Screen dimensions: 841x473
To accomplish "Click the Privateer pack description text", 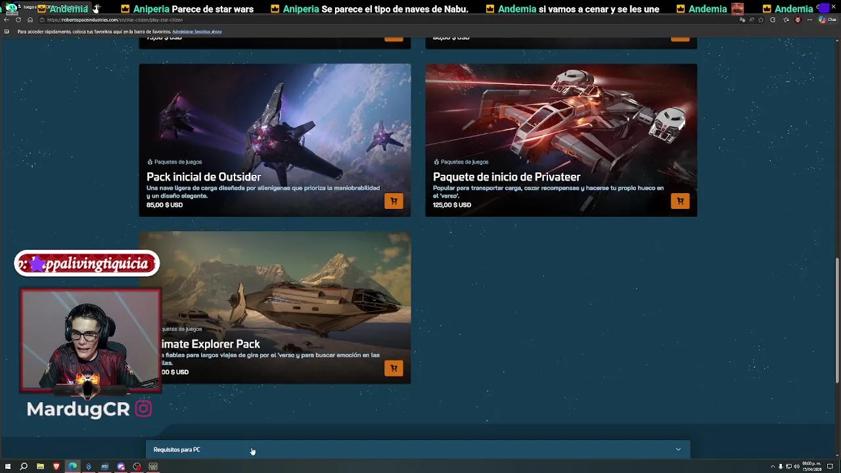I will [548, 192].
